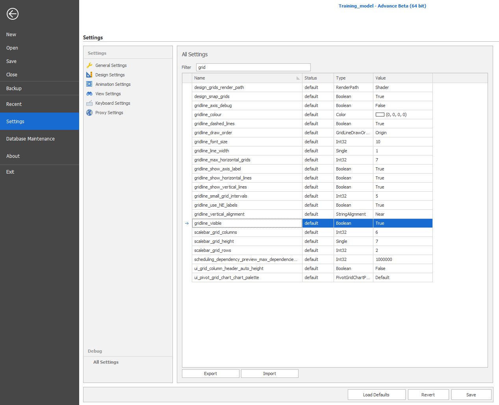The image size is (499, 405).
Task: Open Proxy Settings globe icon
Action: (89, 113)
